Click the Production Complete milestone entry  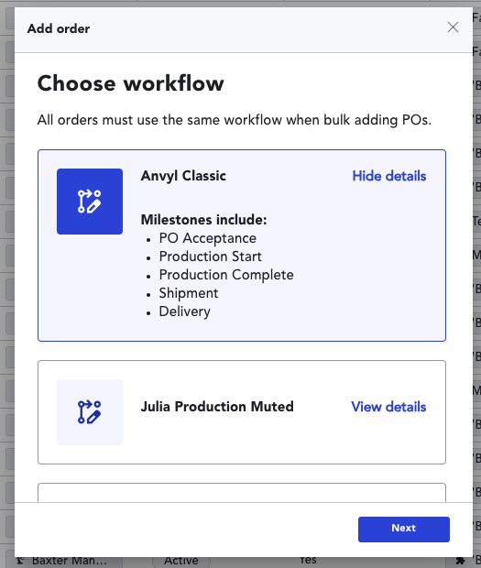point(226,275)
